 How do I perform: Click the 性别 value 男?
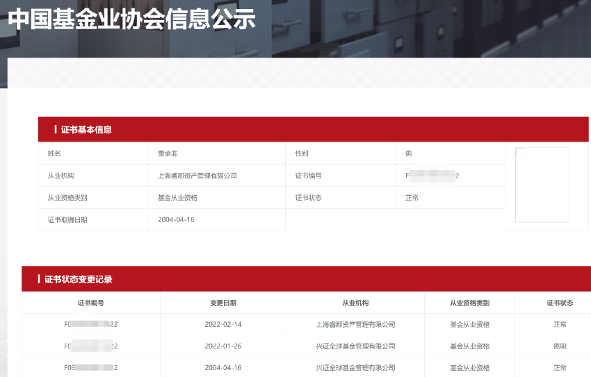(408, 153)
